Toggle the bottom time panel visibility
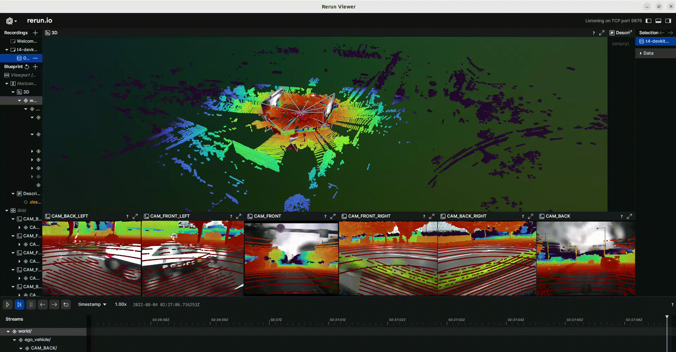Screen dimensions: 676x352 (658, 21)
